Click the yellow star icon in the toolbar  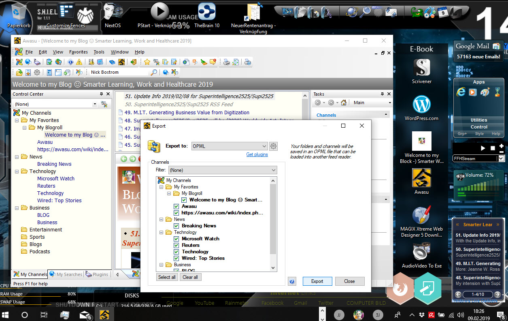(x=147, y=62)
